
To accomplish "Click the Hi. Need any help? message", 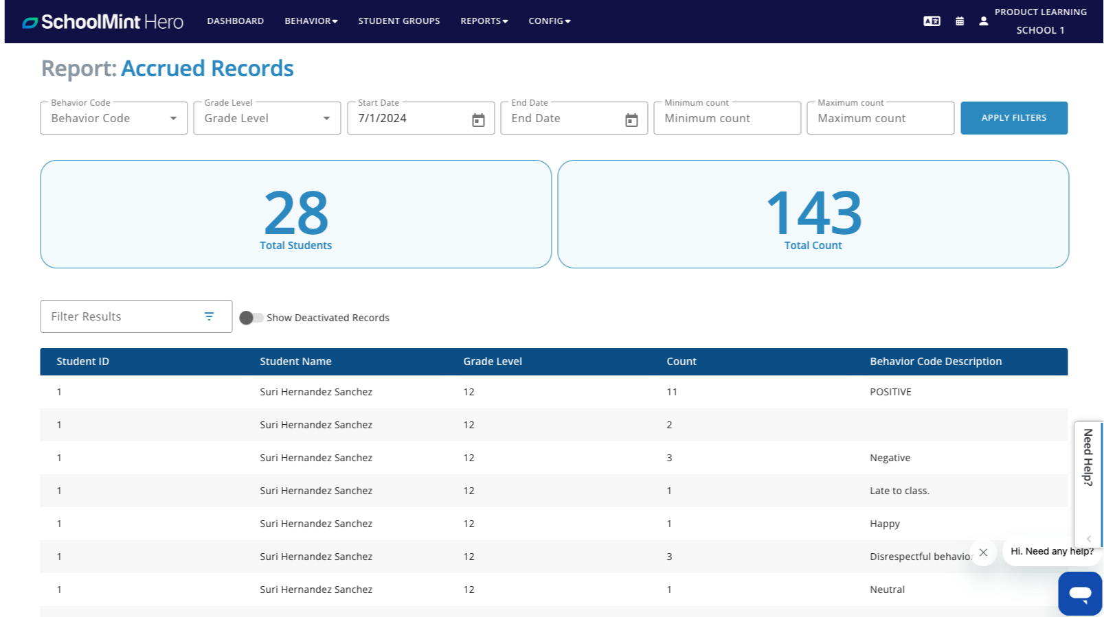I will tap(1052, 551).
